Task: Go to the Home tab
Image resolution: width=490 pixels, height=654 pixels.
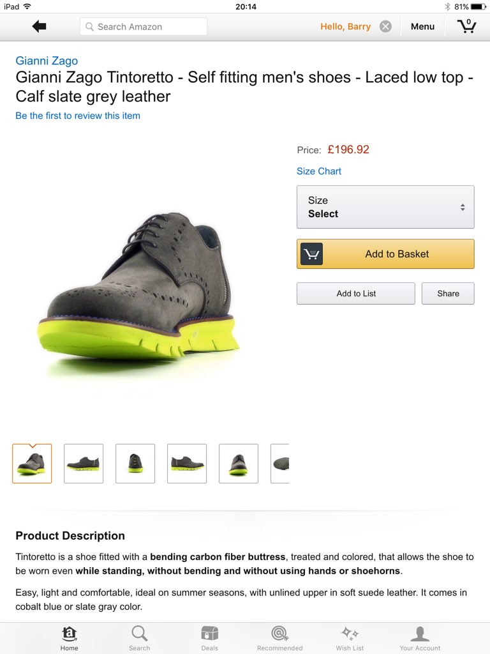Action: tap(69, 638)
